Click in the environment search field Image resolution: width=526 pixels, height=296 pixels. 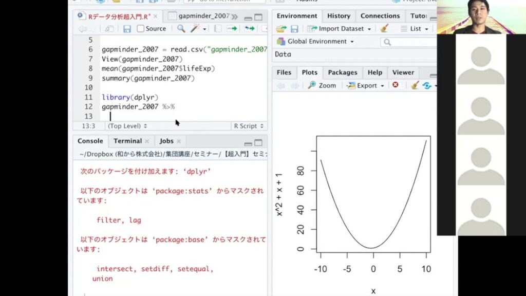[408, 42]
